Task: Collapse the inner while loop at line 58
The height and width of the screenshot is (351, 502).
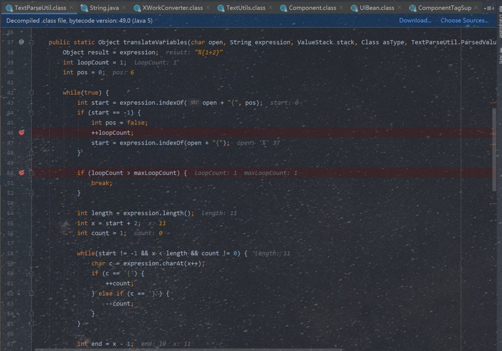Action: tap(32, 253)
